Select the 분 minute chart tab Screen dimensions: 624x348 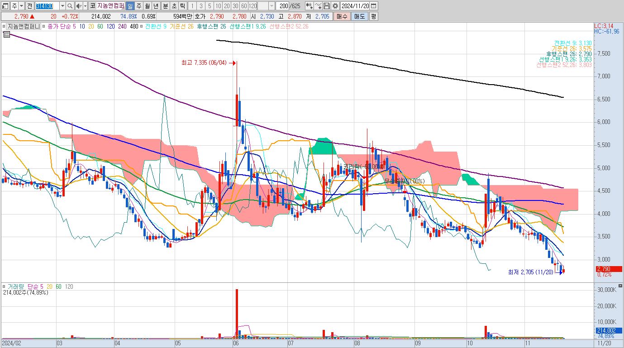click(165, 6)
